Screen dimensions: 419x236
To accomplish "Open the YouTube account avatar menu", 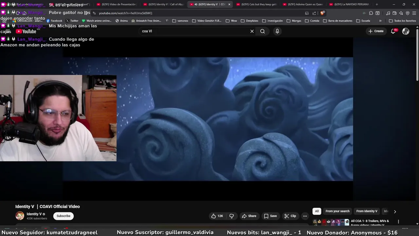I will [x=406, y=31].
